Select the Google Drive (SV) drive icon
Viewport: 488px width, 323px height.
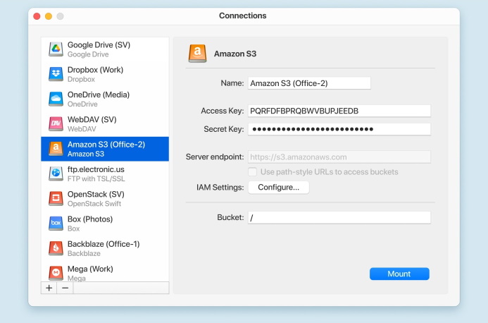(56, 49)
